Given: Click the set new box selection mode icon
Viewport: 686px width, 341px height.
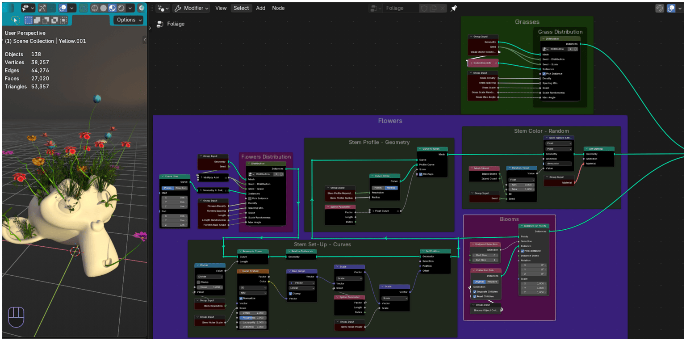Looking at the screenshot, I should (x=29, y=20).
